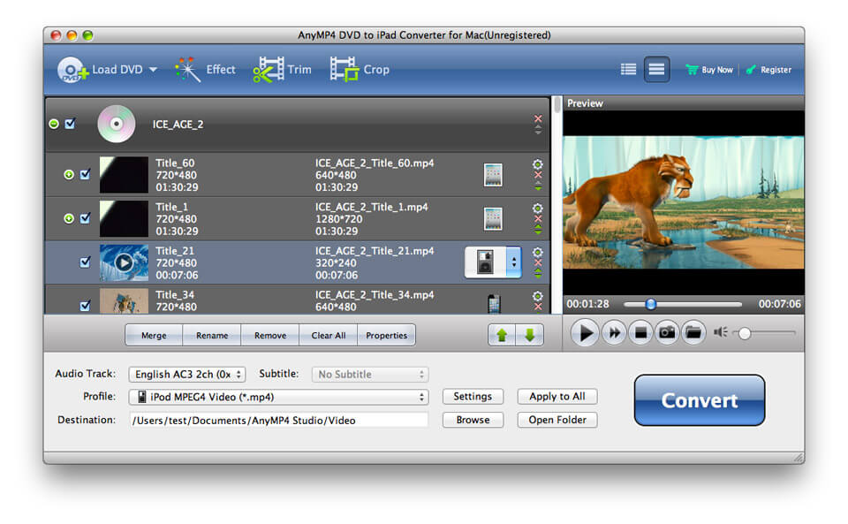848x524 pixels.
Task: Remove Title_21 with its red X
Action: [x=538, y=262]
